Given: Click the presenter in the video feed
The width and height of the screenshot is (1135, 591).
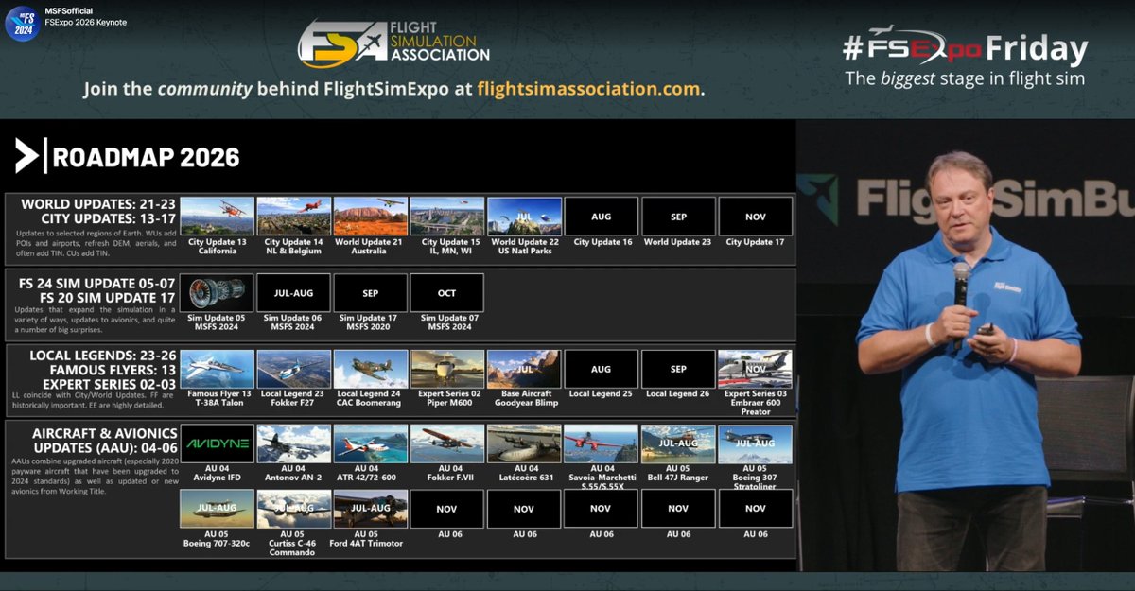Looking at the screenshot, I should [x=968, y=360].
